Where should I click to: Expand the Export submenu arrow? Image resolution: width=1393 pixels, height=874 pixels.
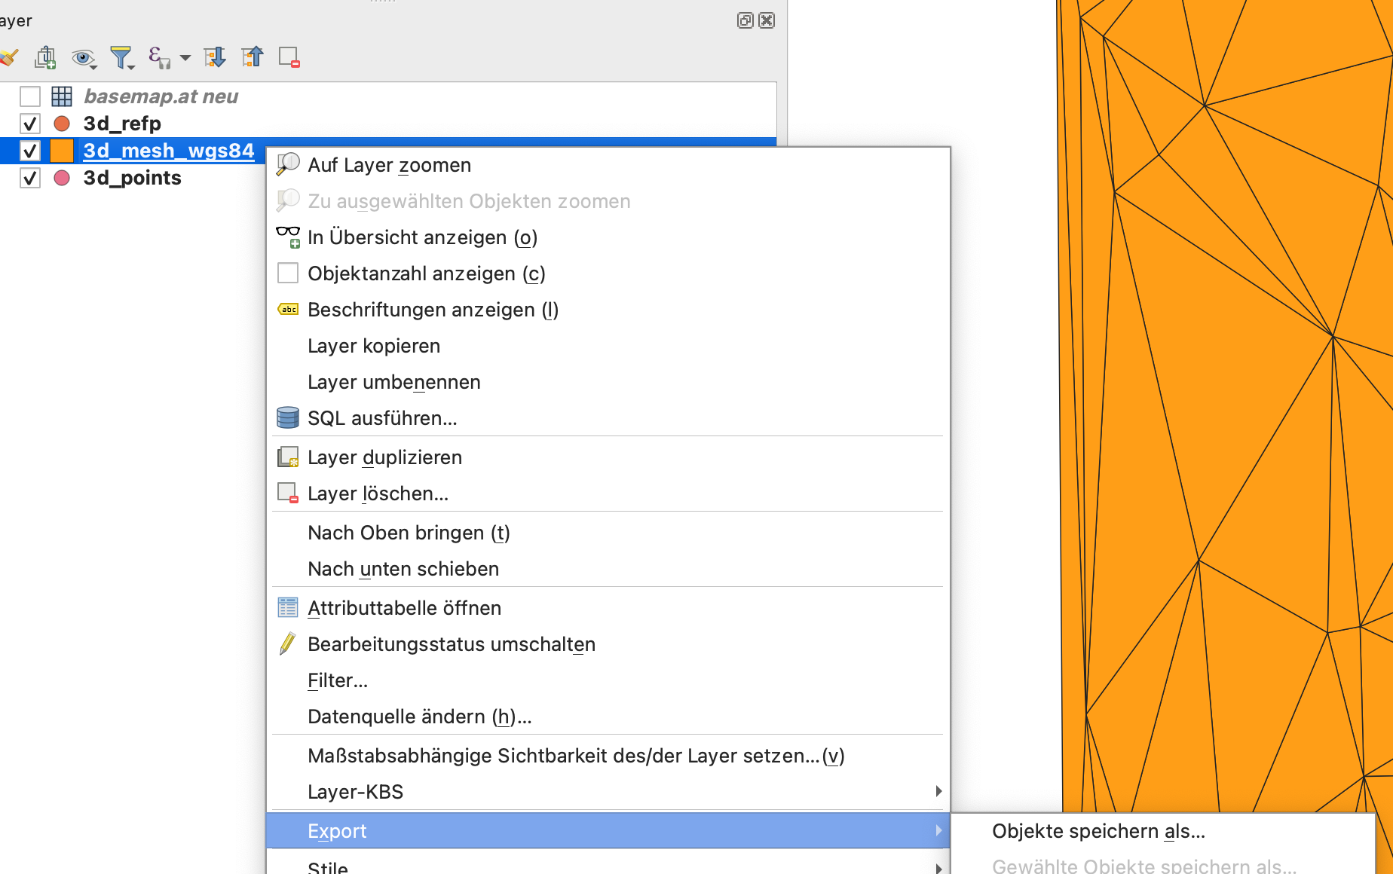[x=938, y=830]
